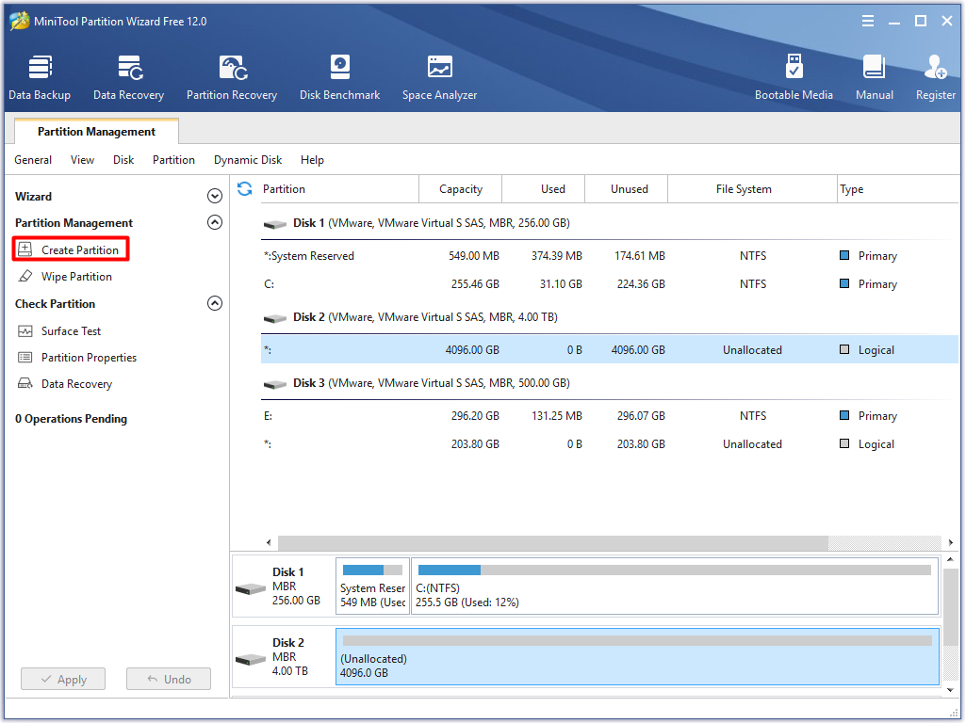Click the Primary blue swatch for System Reserved
966x723 pixels.
844,255
